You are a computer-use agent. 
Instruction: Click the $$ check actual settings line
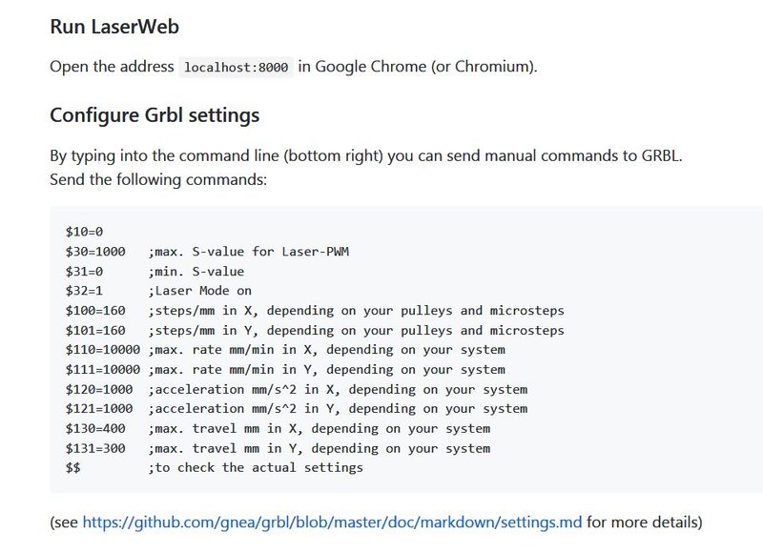[214, 467]
